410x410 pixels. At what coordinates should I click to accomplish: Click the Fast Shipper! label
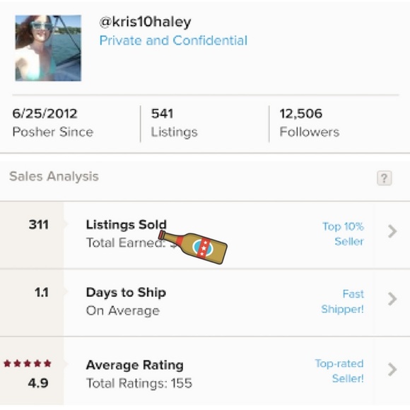pos(343,301)
